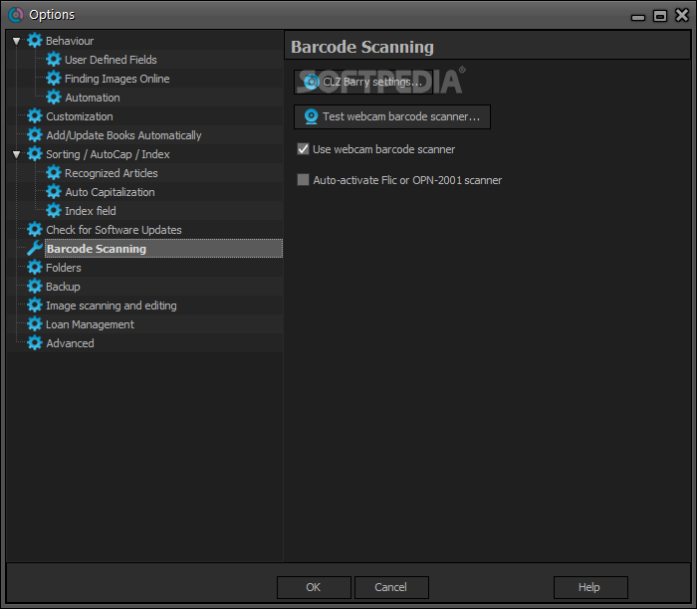
Task: Open Auto Capitalization settings
Action: [110, 192]
